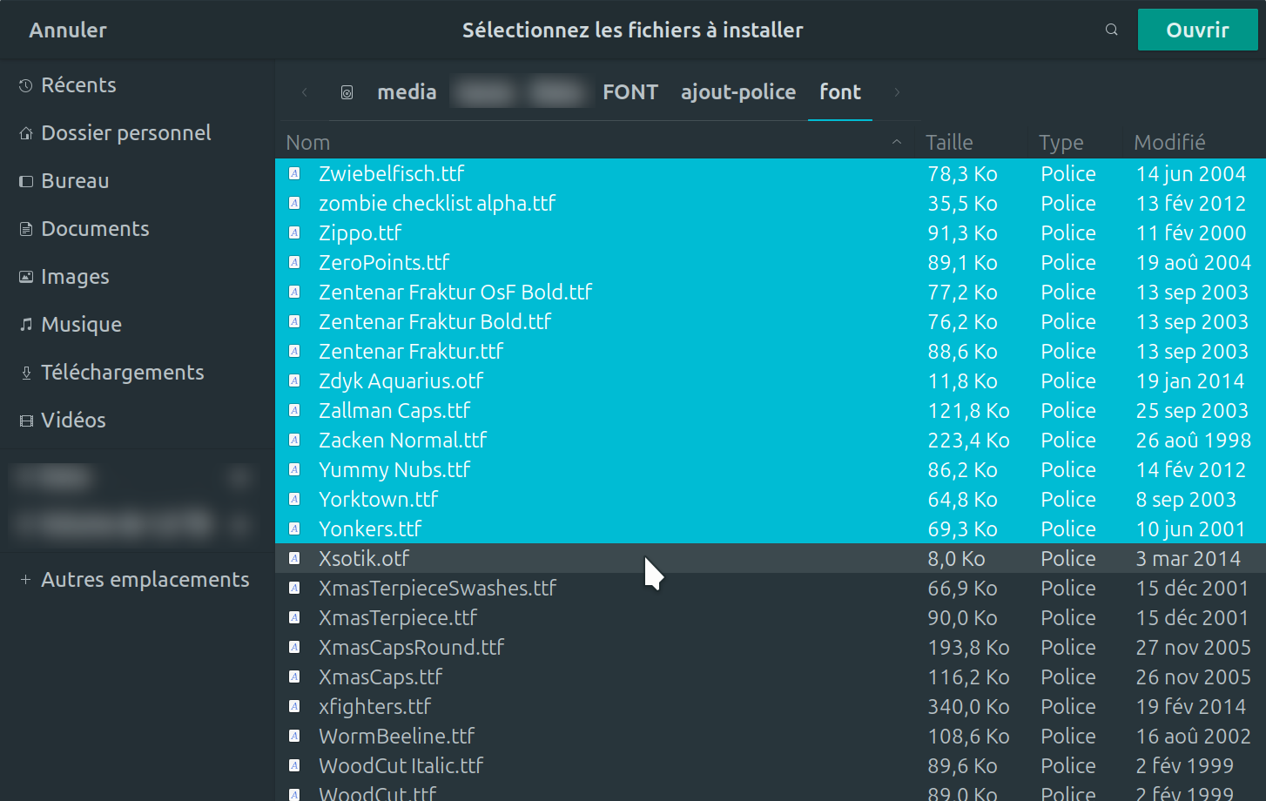
Task: Navigate back with left path arrow
Action: (x=304, y=92)
